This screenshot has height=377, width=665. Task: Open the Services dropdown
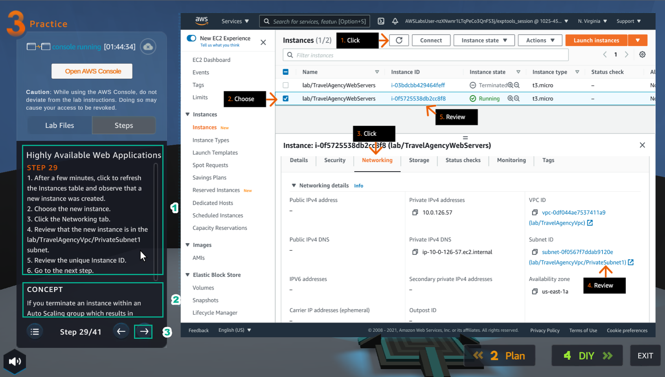[x=235, y=21]
